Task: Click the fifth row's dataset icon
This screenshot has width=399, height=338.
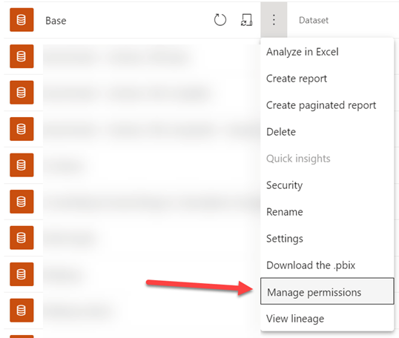Action: pos(22,165)
